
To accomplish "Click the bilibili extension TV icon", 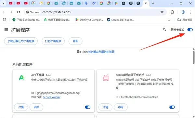I will point(106,78).
